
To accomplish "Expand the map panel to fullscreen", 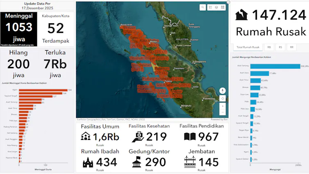I will (228, 2).
